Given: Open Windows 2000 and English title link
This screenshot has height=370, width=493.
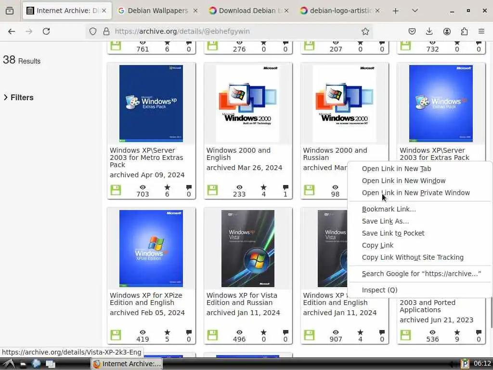Looking at the screenshot, I should pyautogui.click(x=238, y=154).
